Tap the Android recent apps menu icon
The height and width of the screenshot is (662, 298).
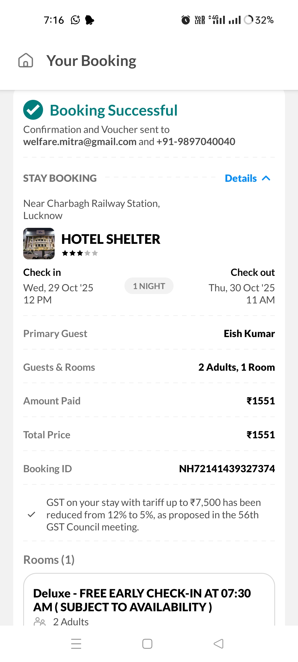76,644
